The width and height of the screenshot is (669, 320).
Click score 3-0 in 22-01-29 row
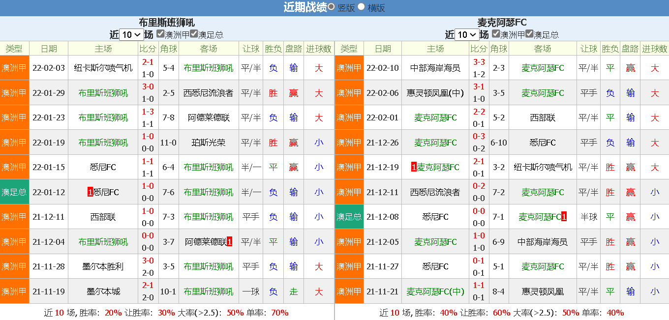point(148,87)
